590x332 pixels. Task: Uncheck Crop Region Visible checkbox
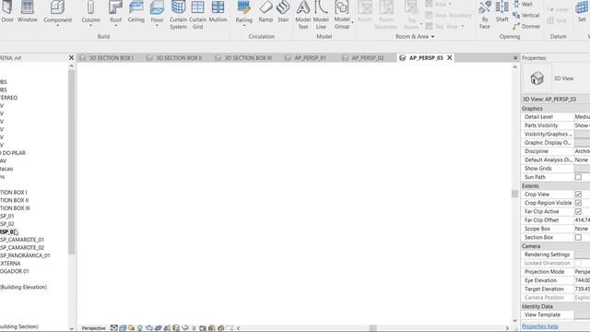(578, 203)
